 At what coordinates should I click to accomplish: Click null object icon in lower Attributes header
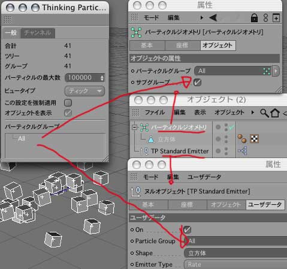(x=136, y=192)
